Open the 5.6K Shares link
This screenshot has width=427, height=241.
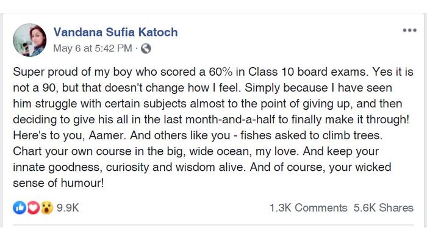(x=384, y=208)
